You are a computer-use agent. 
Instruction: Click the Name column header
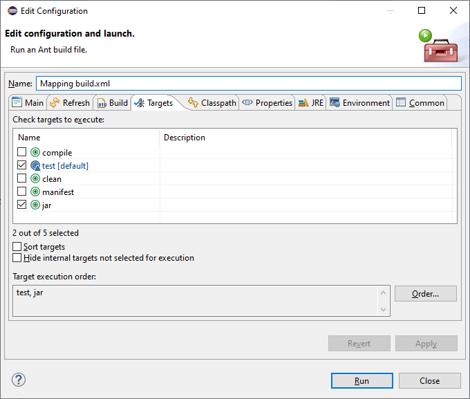(x=86, y=138)
